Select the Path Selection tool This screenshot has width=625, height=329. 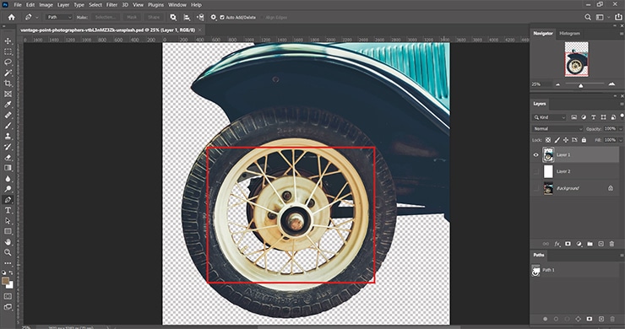(x=8, y=221)
